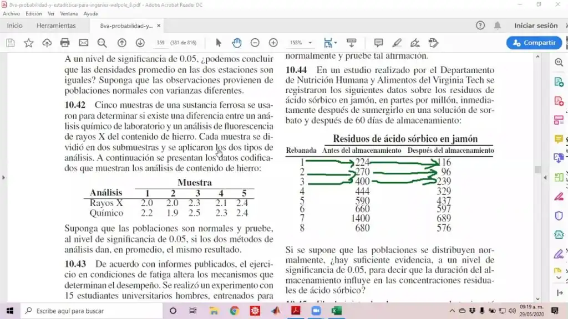Open the Export PDF tool in right panel
568x319 pixels.
(x=559, y=82)
